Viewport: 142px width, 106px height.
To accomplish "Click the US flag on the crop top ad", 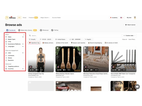I will click(31, 67).
